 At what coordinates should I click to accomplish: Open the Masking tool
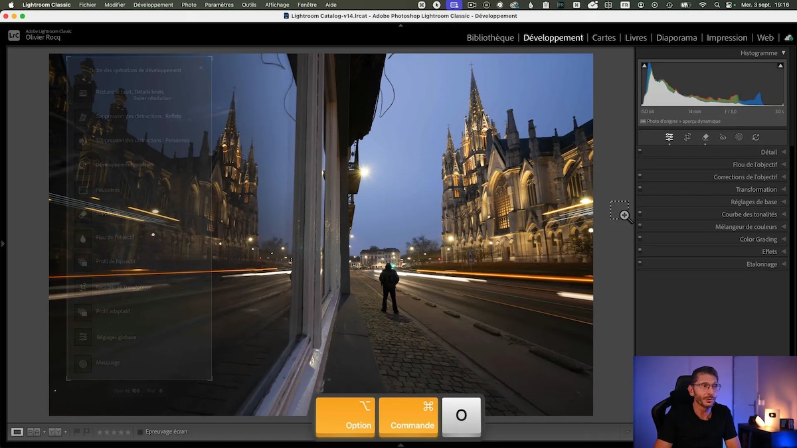(739, 137)
